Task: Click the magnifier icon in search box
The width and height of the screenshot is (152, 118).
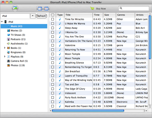Action: [121, 8]
